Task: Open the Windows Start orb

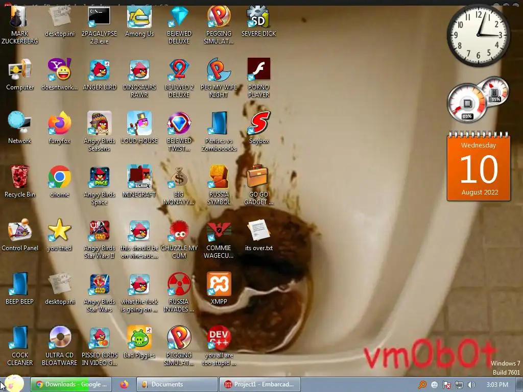Action: pos(14,384)
